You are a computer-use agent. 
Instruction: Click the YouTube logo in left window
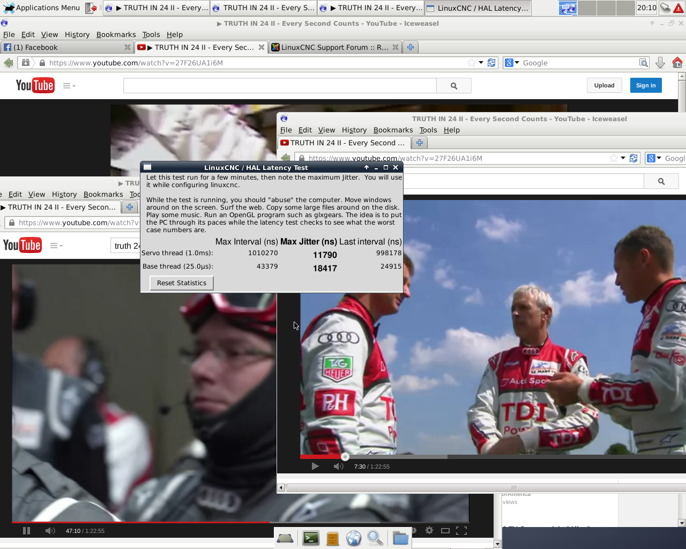[22, 245]
